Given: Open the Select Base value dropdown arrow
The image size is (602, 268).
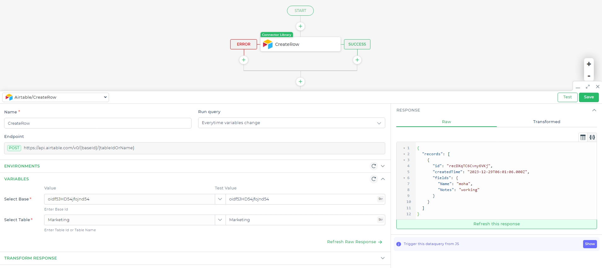Looking at the screenshot, I should click(x=220, y=199).
